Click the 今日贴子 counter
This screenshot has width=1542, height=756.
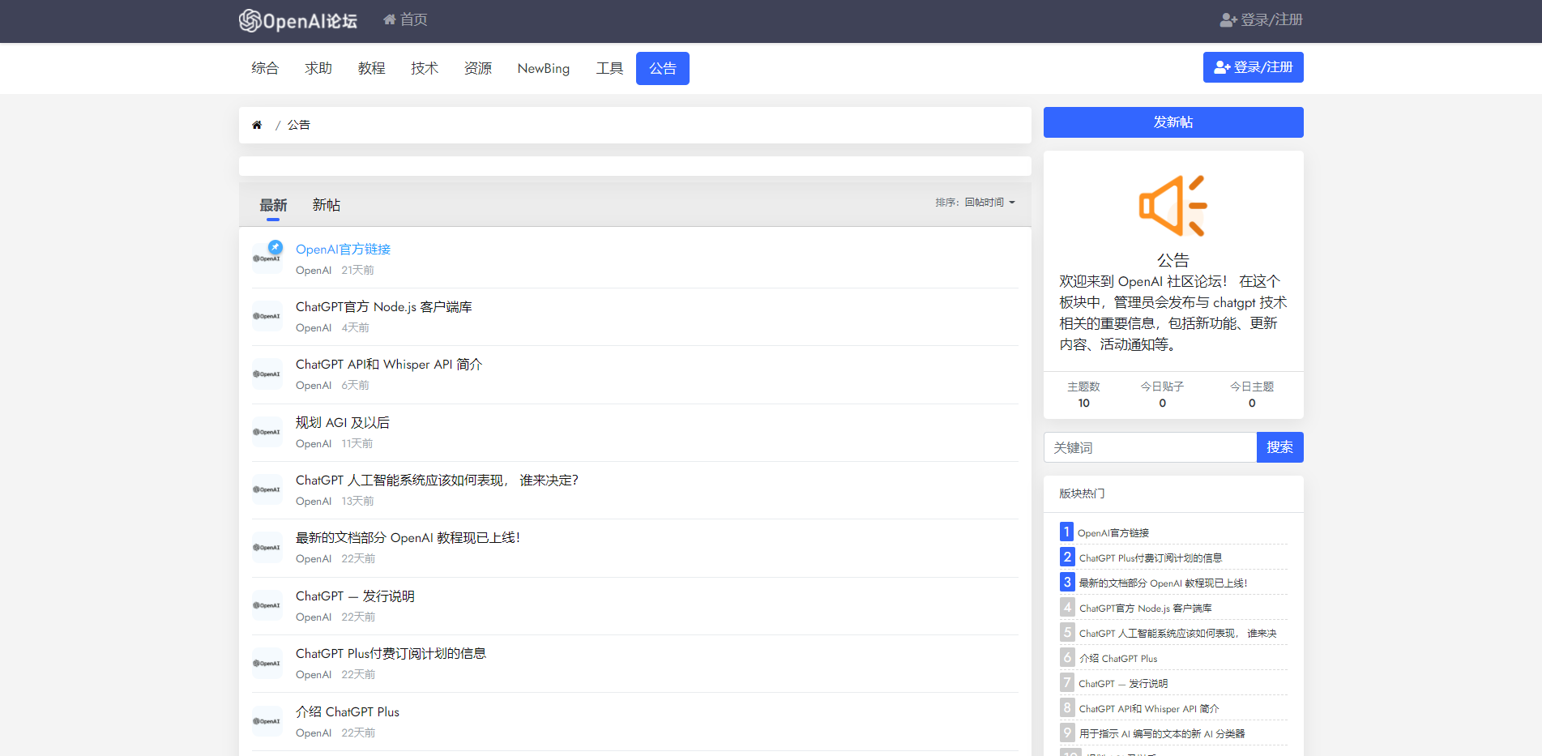point(1162,395)
